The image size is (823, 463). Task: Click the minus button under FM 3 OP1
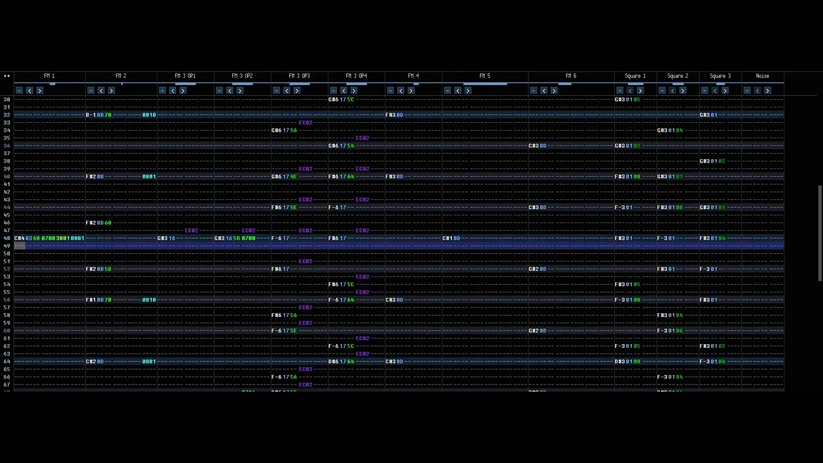pos(162,91)
